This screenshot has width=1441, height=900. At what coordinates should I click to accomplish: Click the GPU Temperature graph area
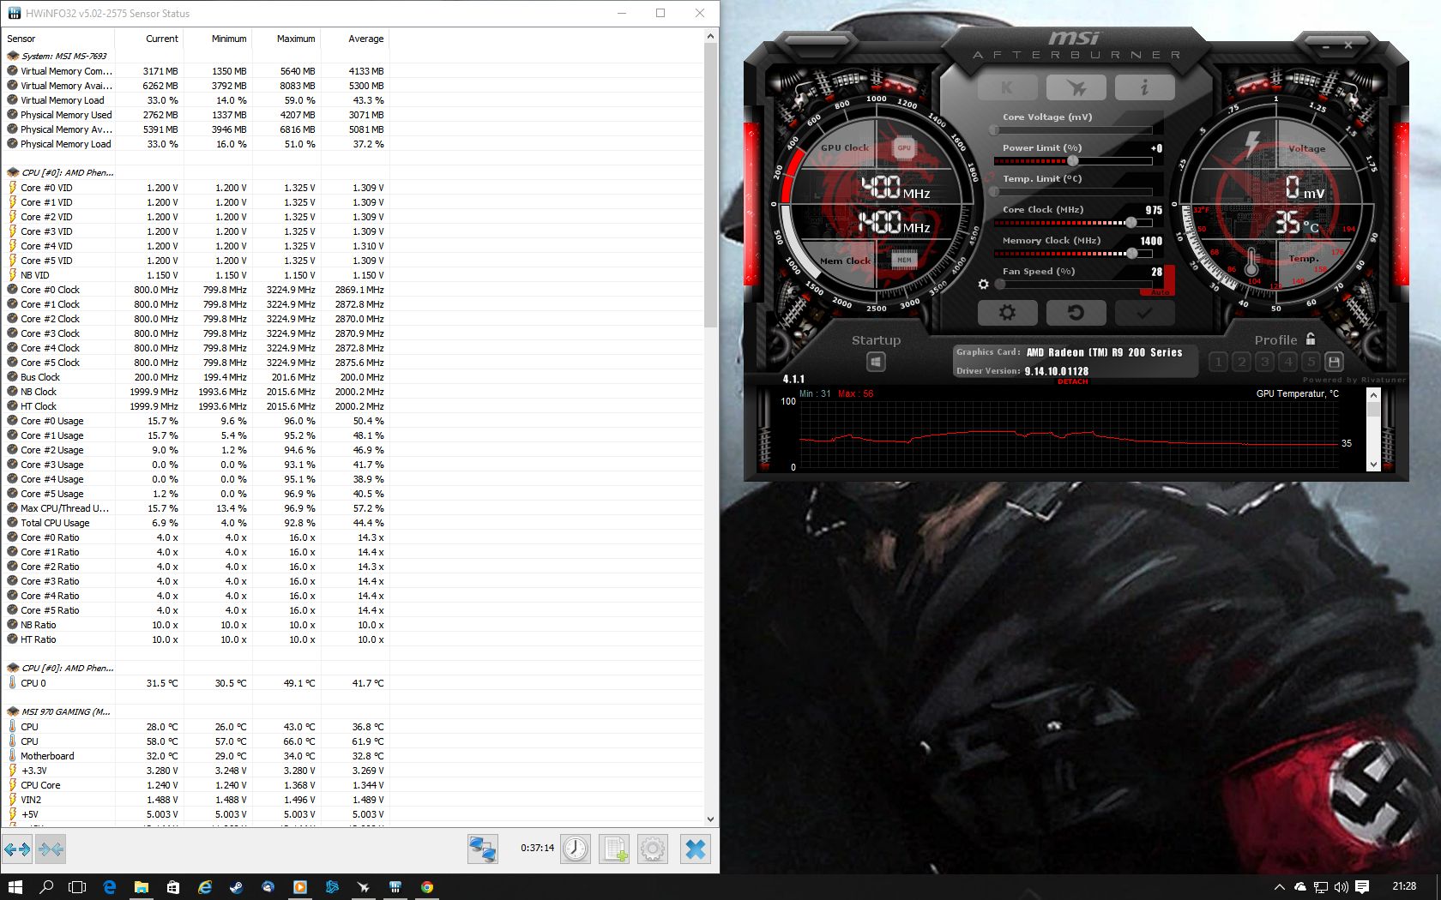coord(1069,435)
